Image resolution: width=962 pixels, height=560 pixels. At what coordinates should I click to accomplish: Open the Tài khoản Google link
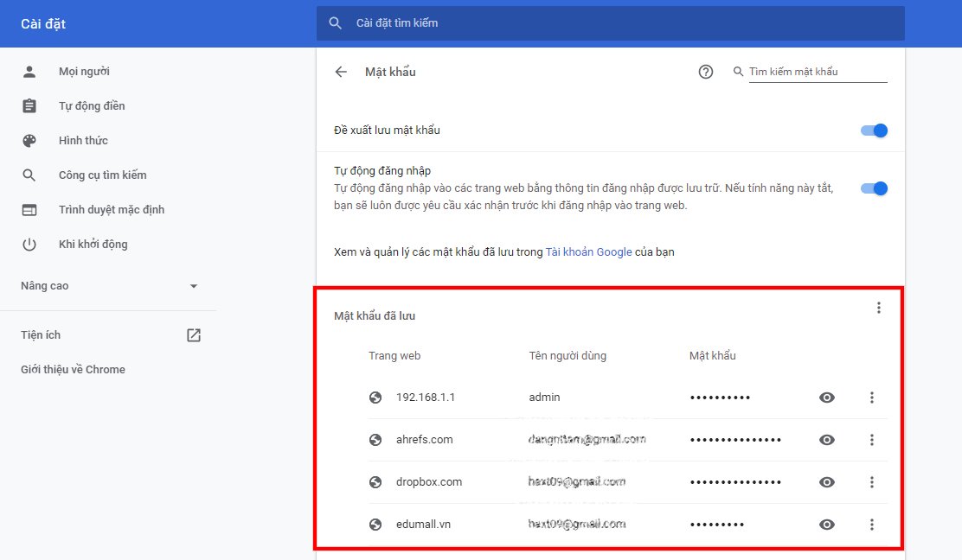(587, 252)
